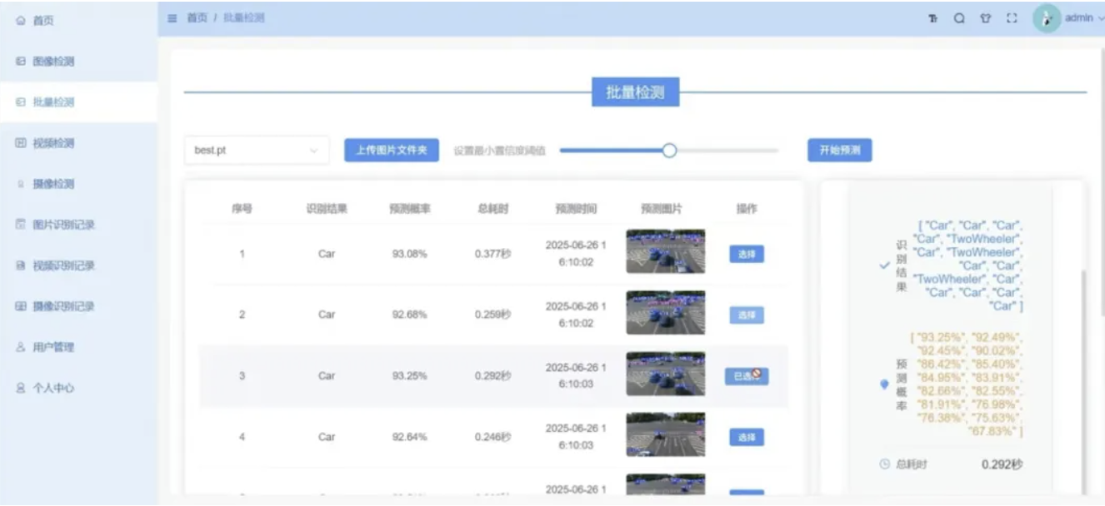Click the 开始预测 button
The image size is (1105, 506).
840,150
